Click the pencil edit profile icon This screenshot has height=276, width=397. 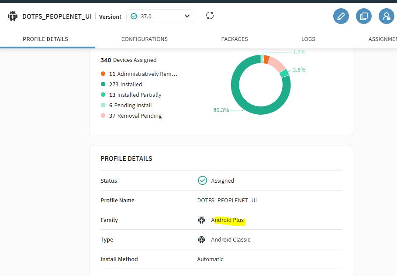(x=341, y=17)
